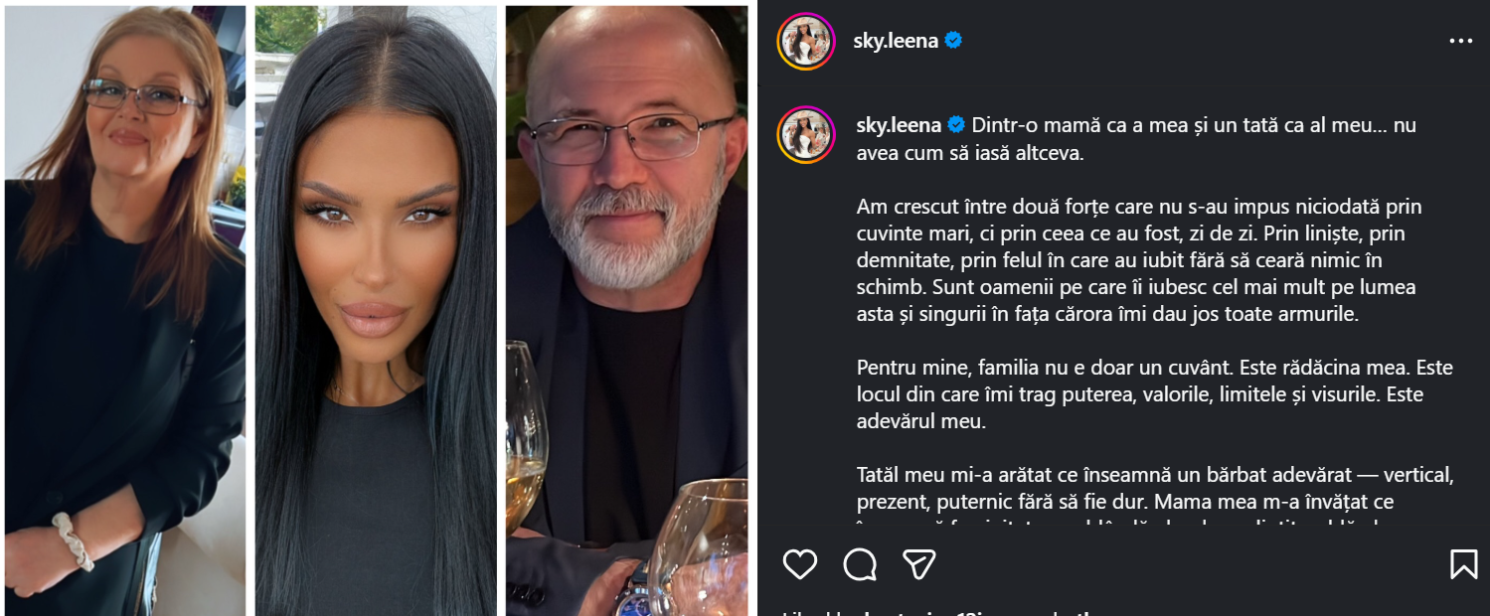Screen dimensions: 1490x616
Task: Click the verified badge next to caption username
Action: tap(957, 125)
